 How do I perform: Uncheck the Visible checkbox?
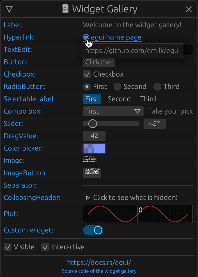(x=8, y=247)
